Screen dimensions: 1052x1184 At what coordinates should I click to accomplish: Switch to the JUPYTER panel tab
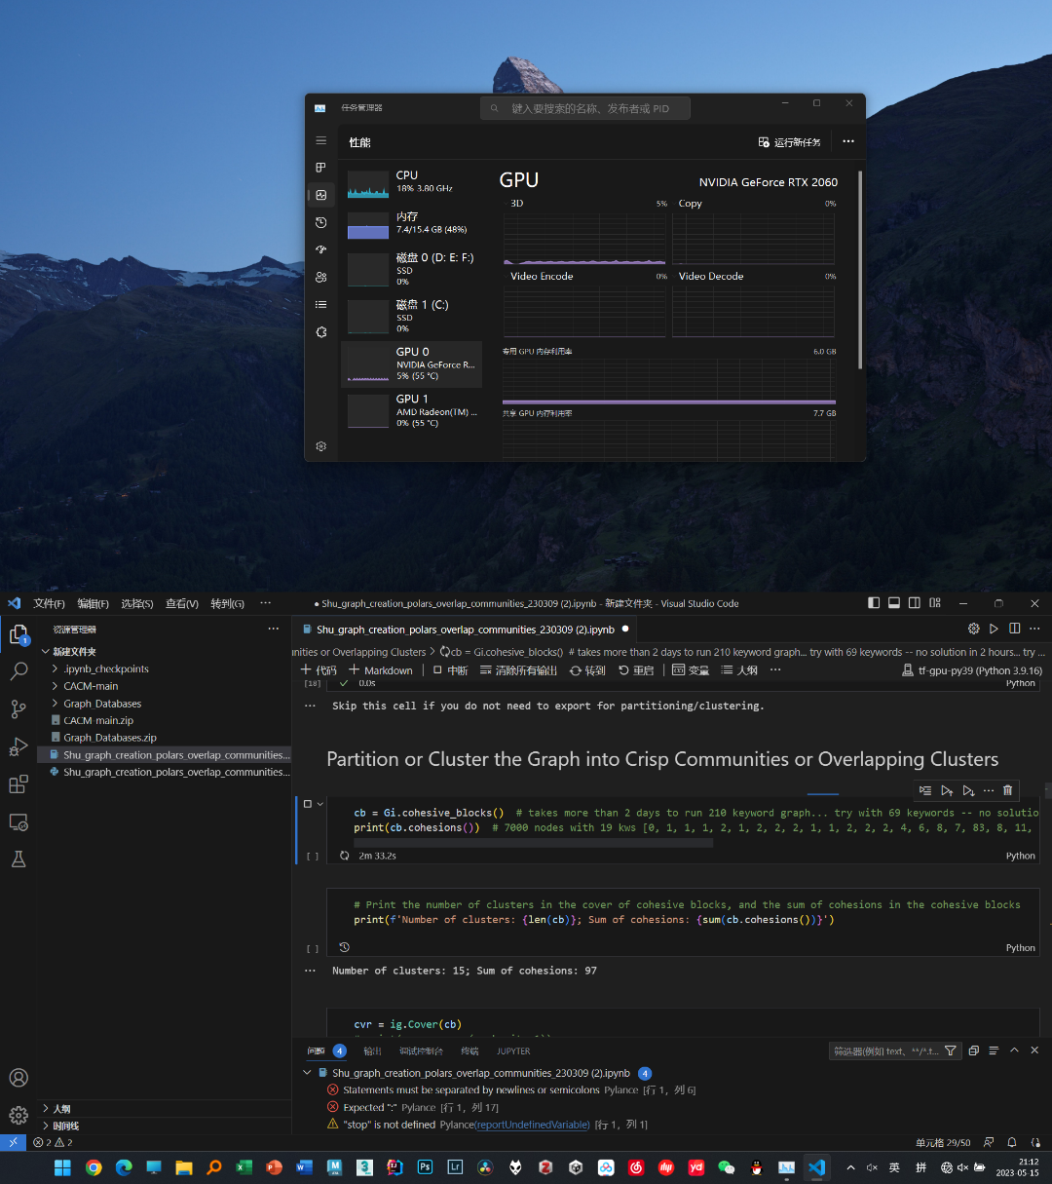coord(513,1051)
